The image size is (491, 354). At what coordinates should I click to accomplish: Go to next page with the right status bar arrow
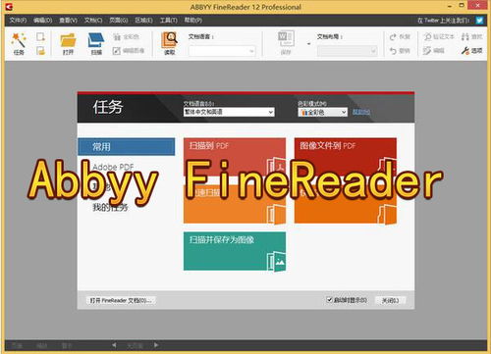[156, 345]
